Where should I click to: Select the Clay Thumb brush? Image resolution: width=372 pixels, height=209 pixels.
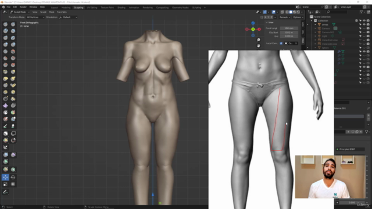[x=5, y=38]
